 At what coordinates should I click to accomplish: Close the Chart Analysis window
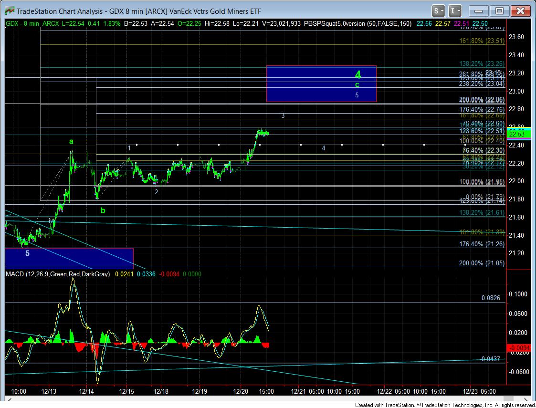[x=519, y=10]
